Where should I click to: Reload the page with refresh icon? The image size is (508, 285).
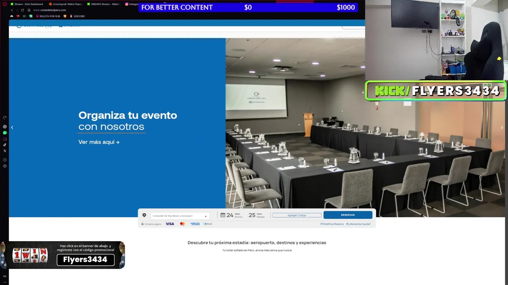click(x=22, y=10)
